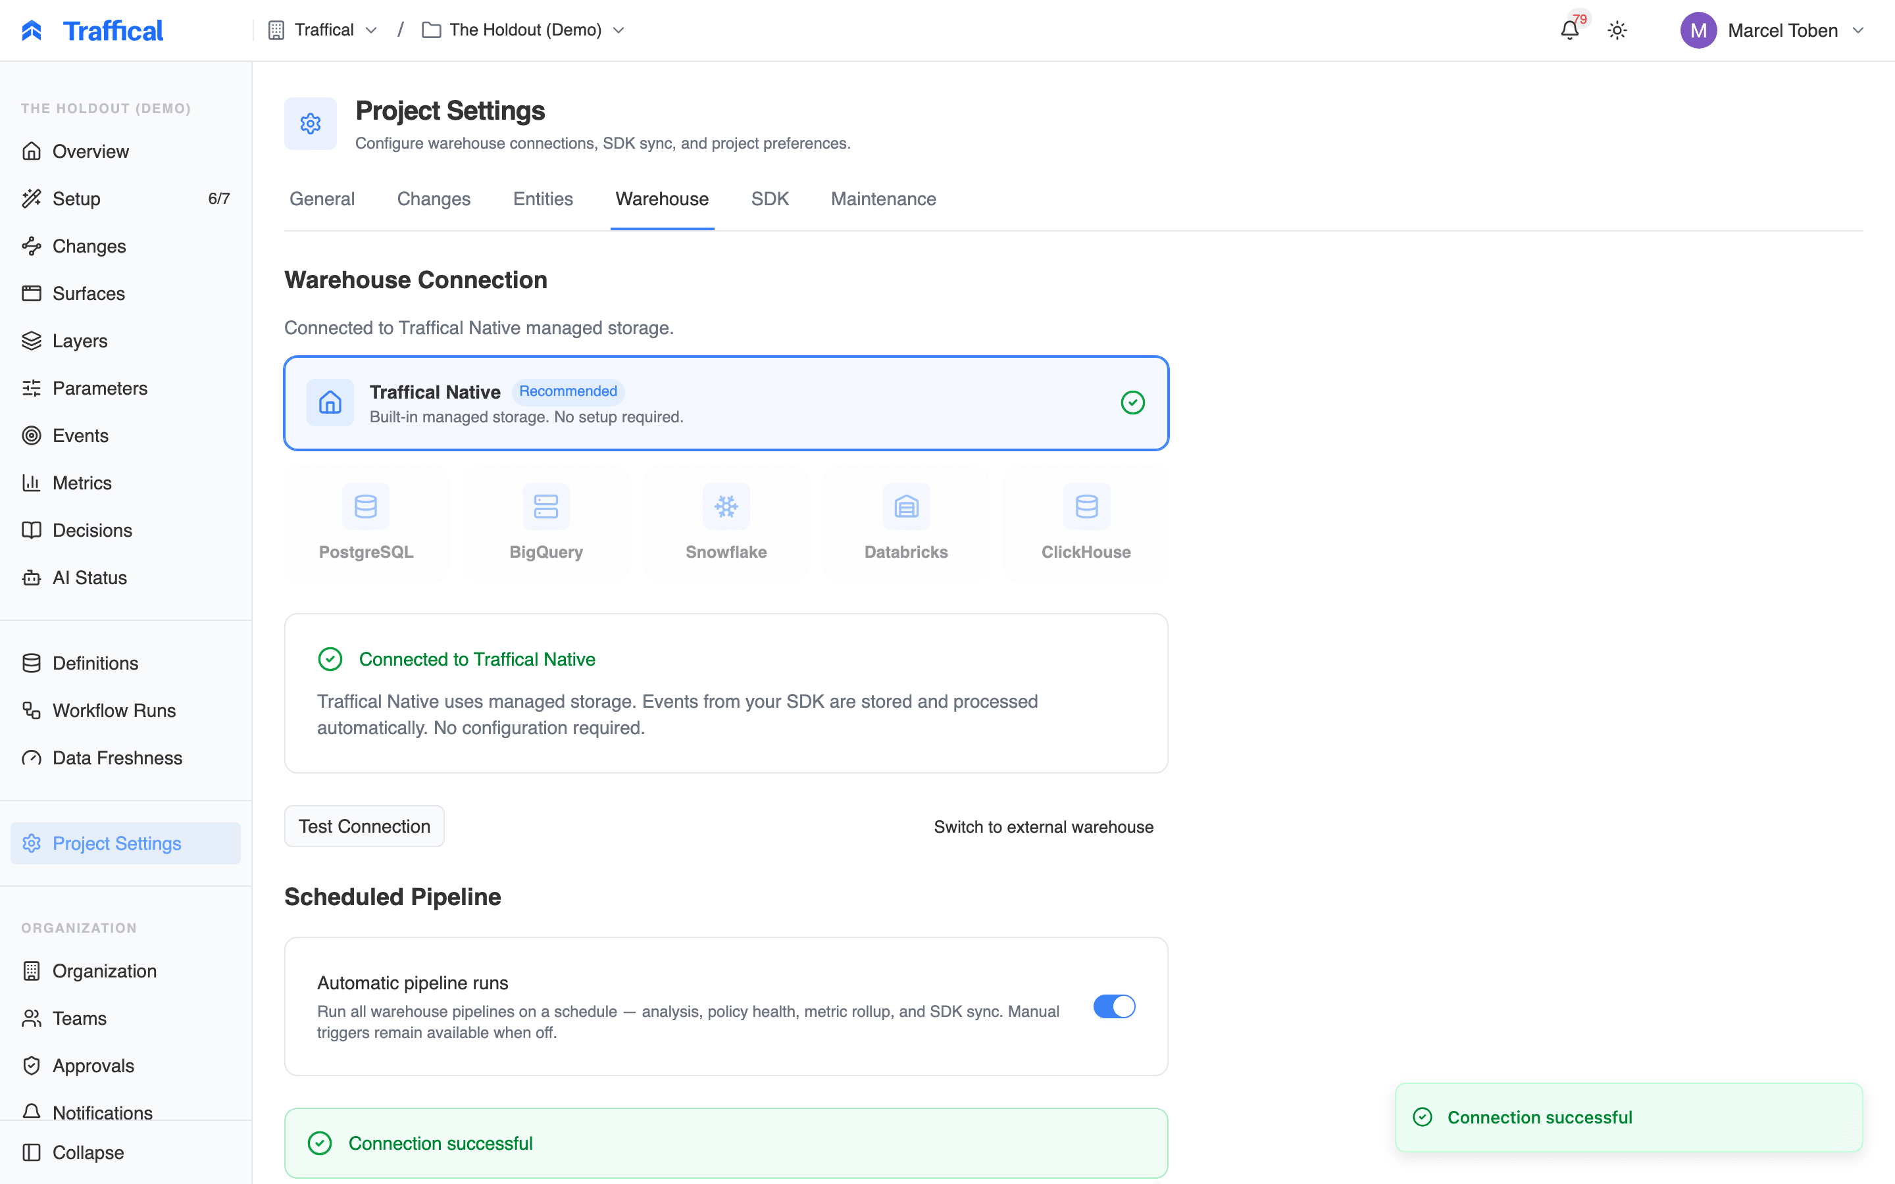This screenshot has width=1895, height=1184.
Task: Open Decisions in the sidebar
Action: [125, 530]
